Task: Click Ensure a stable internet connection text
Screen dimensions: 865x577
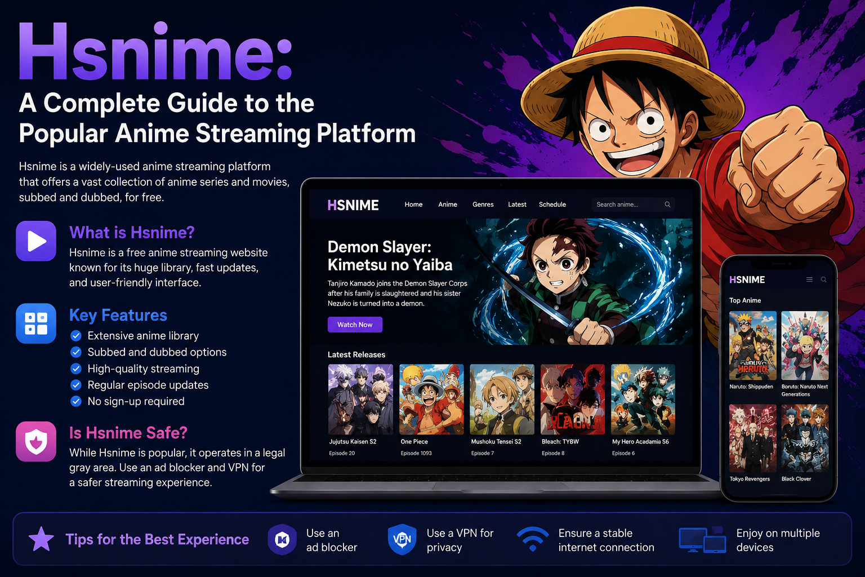Action: point(607,540)
